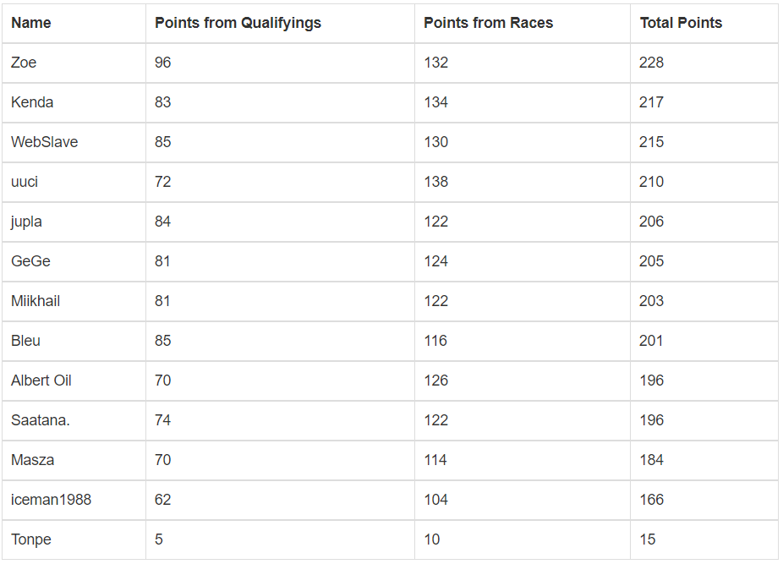Click the GeGe name cell
783x564 pixels.
pos(30,261)
